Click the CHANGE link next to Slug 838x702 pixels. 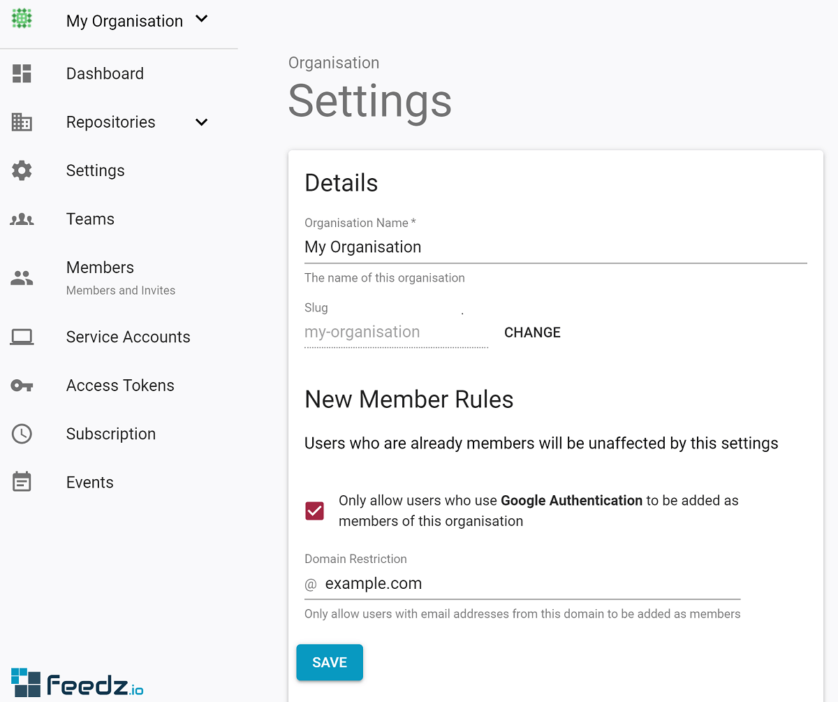click(532, 332)
